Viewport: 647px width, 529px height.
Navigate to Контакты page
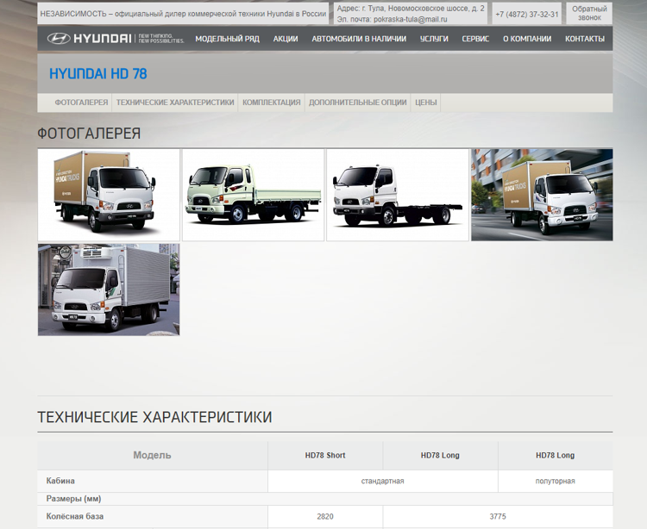tap(584, 39)
